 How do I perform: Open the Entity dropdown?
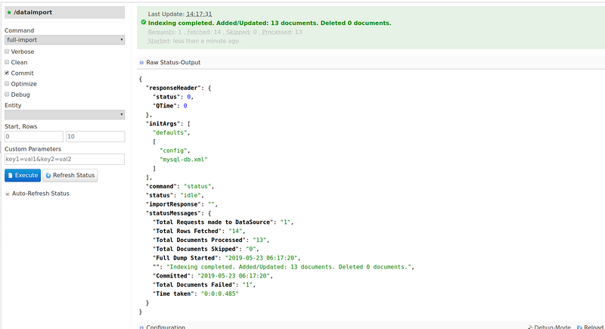[x=64, y=114]
